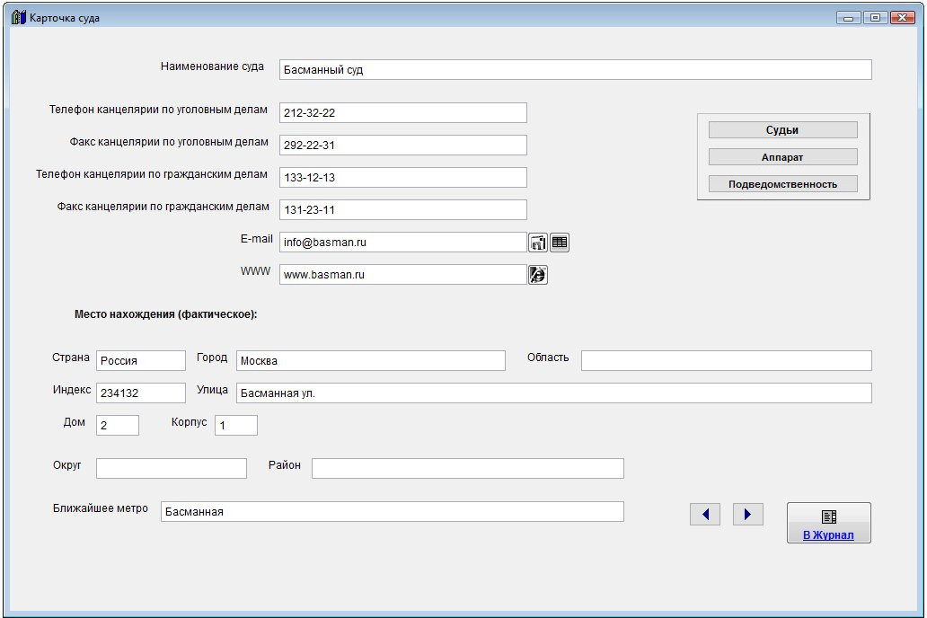Viewport: 927px width, 618px height.
Task: Open the Судьи list
Action: tap(782, 130)
